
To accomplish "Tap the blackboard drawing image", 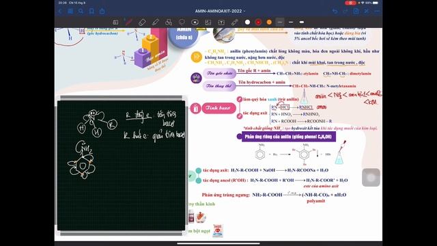I will (x=121, y=165).
